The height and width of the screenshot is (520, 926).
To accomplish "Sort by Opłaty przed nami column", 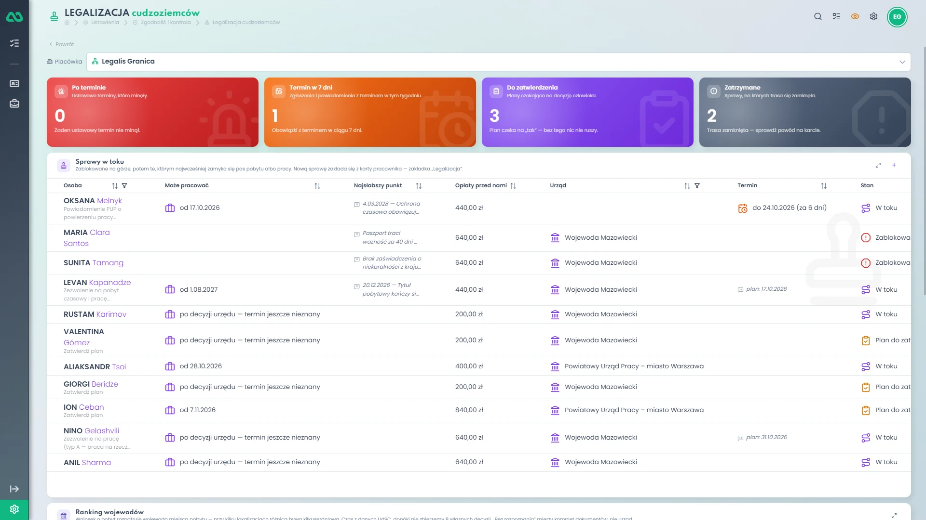I will (513, 186).
